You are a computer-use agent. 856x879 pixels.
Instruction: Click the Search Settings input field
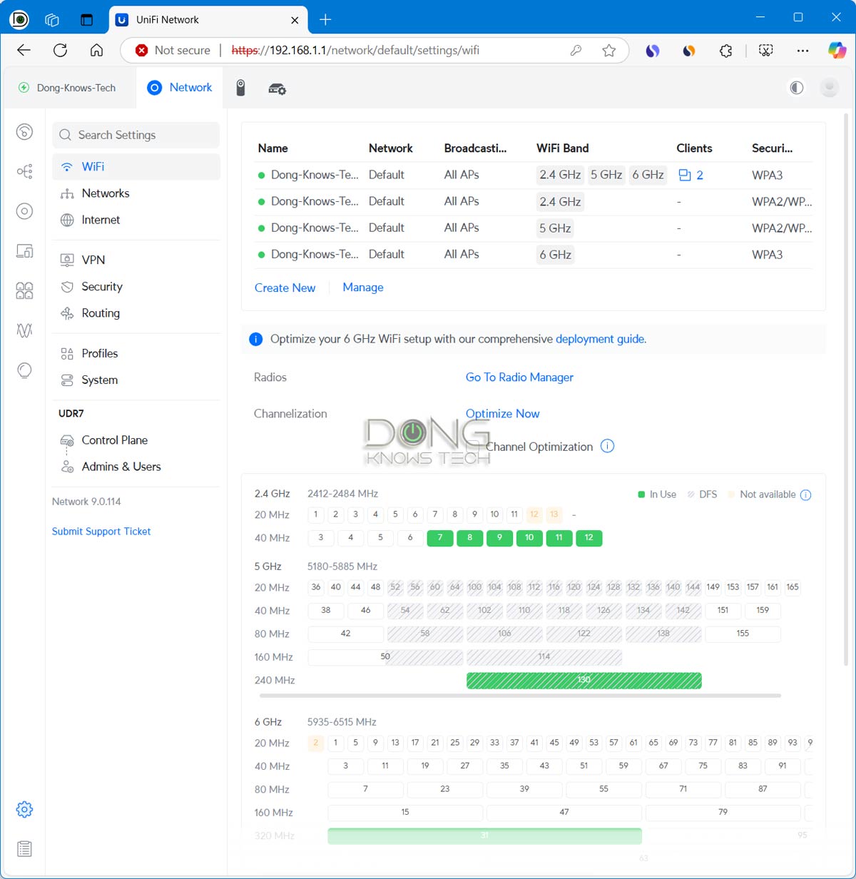pyautogui.click(x=136, y=135)
